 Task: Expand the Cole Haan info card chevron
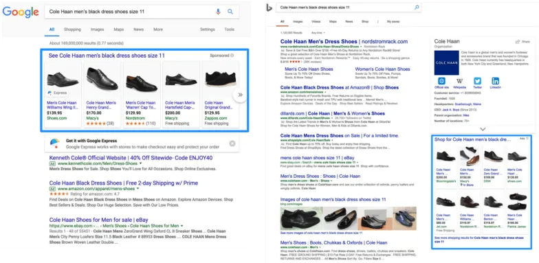click(483, 129)
